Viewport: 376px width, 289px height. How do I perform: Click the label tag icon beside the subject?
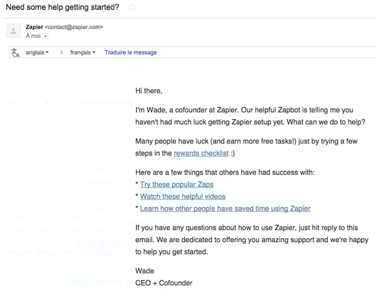[132, 8]
